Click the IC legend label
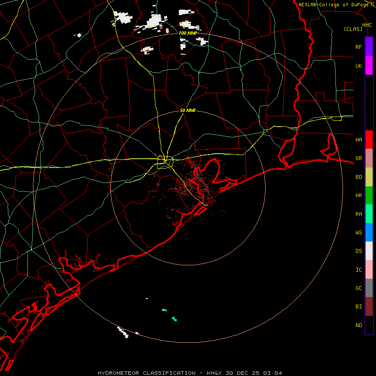Viewport: 376px width, 376px height. click(x=358, y=270)
